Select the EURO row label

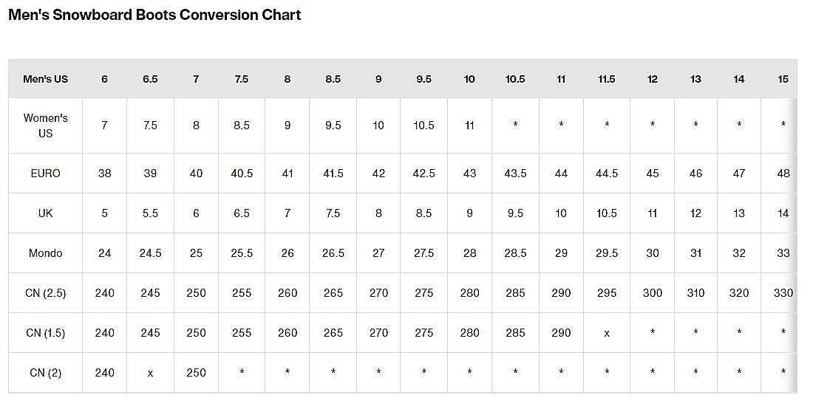point(45,174)
